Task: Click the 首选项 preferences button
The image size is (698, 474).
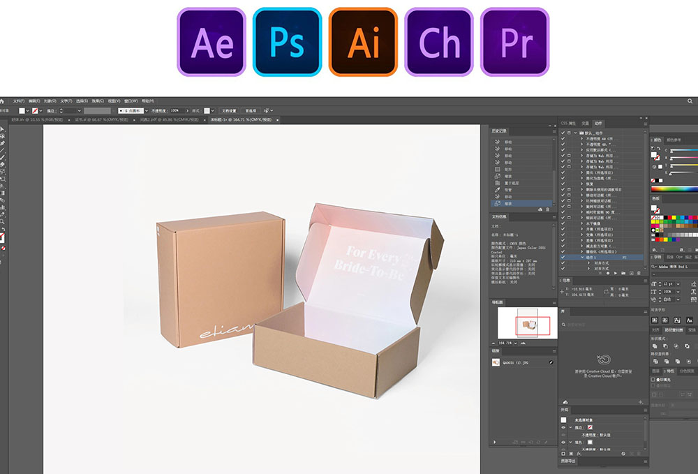Action: pyautogui.click(x=251, y=111)
